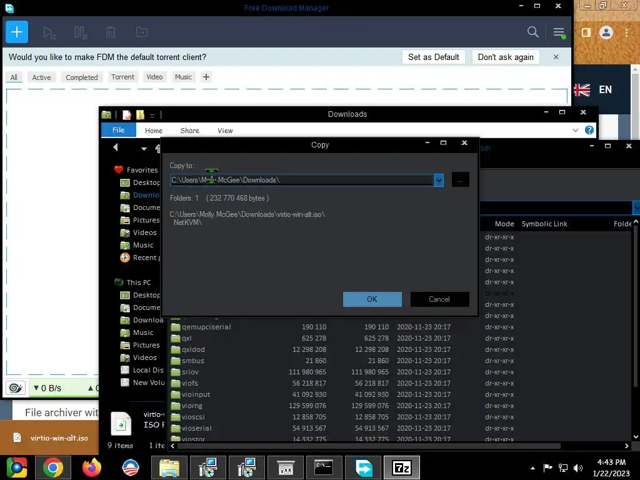
Task: Select the Completed filter tab
Action: pos(82,77)
